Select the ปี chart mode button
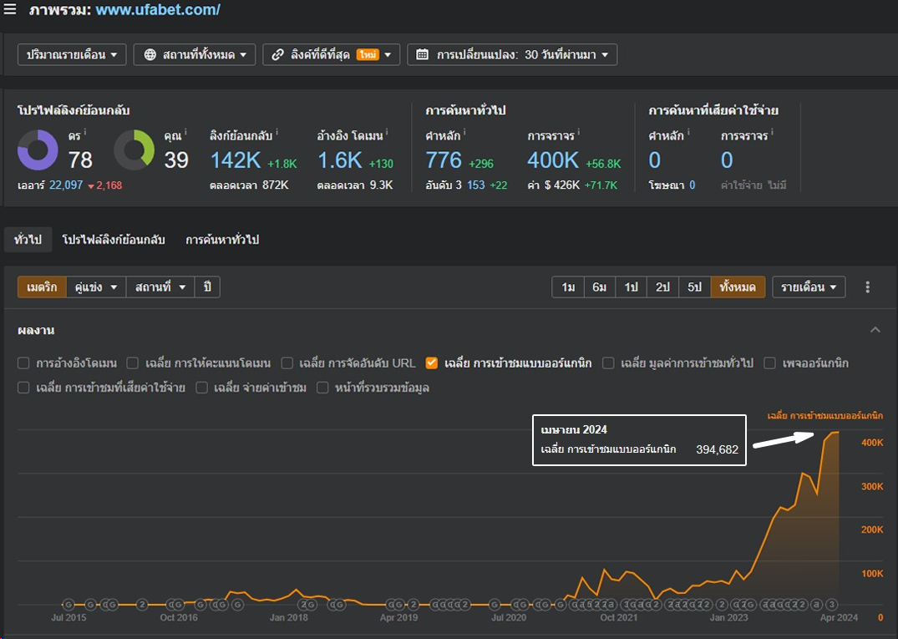This screenshot has height=639, width=898. (207, 287)
